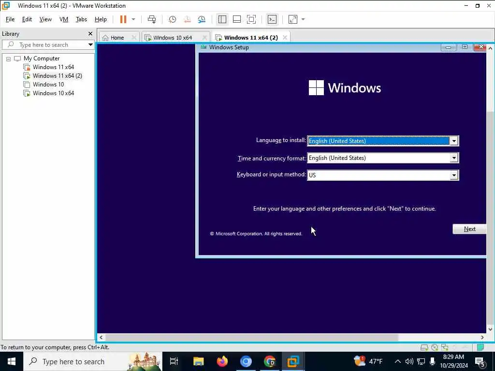495x371 pixels.
Task: Open File Explorer from the taskbar
Action: pos(199,361)
